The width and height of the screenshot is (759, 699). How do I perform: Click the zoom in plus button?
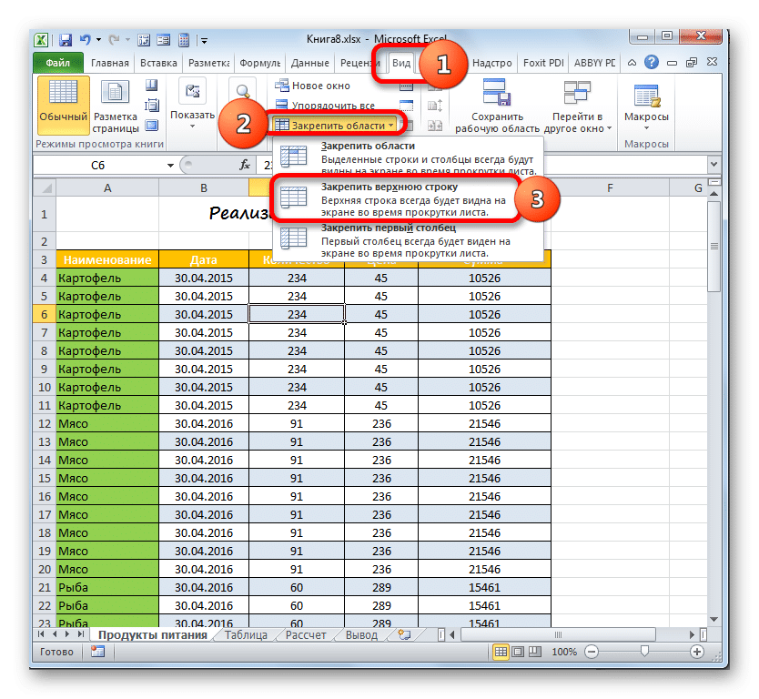(696, 653)
